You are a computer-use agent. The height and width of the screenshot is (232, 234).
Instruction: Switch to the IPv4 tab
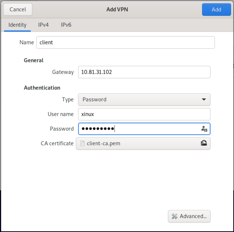coord(43,25)
